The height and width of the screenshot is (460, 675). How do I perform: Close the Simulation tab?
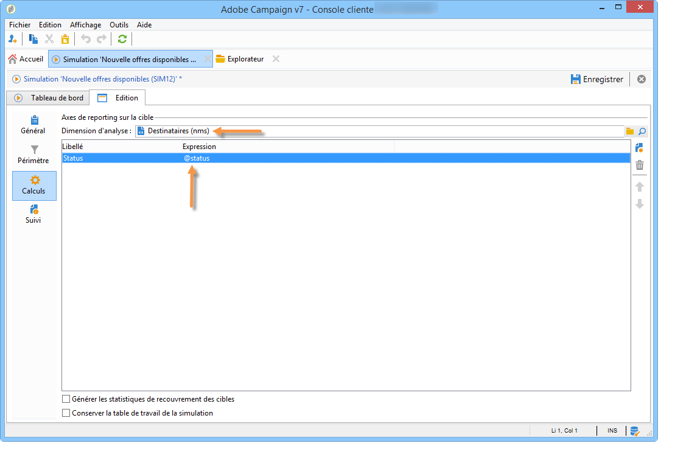coord(208,59)
